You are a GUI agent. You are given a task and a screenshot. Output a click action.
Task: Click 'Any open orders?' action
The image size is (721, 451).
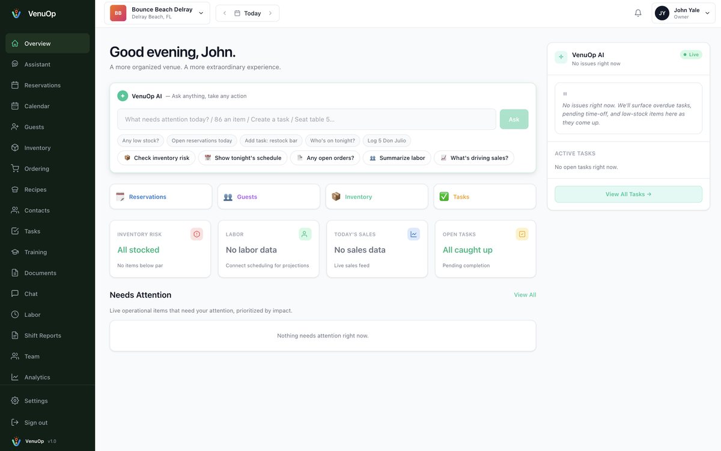coord(325,158)
